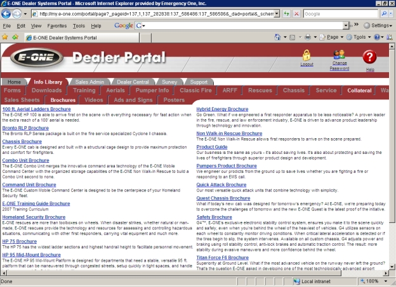Screen dimensions: 396x287
Task: Click the Logout padlock icon
Action: pyautogui.click(x=307, y=55)
